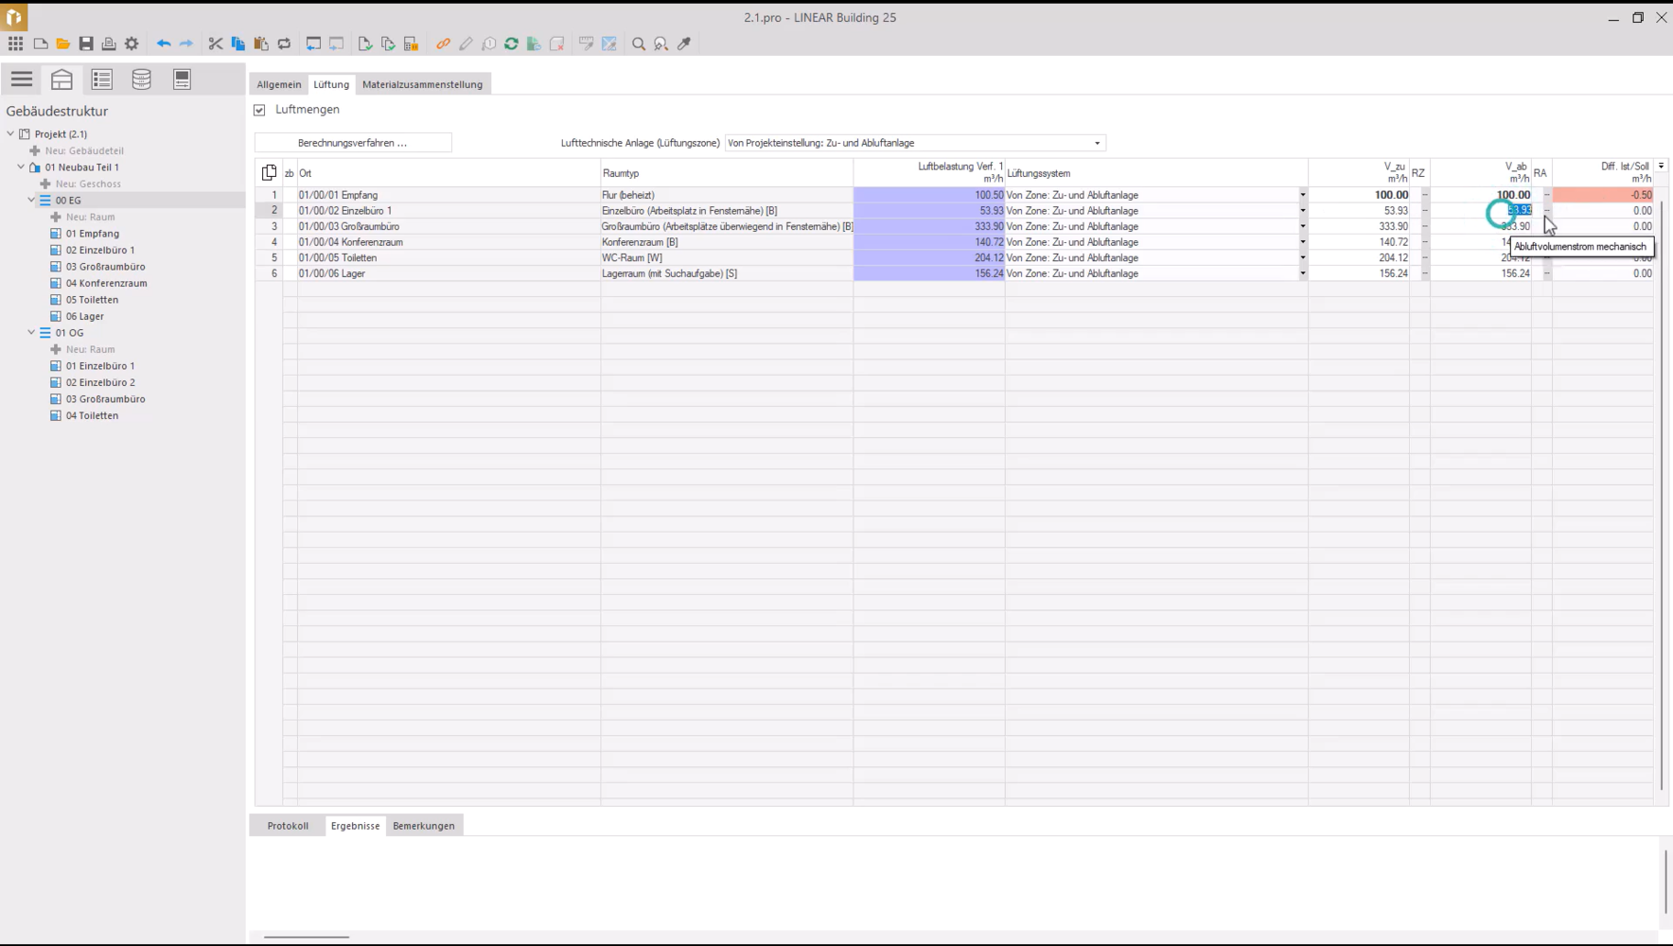Image resolution: width=1673 pixels, height=946 pixels.
Task: Open the database cylinder panel icon
Action: [x=141, y=79]
